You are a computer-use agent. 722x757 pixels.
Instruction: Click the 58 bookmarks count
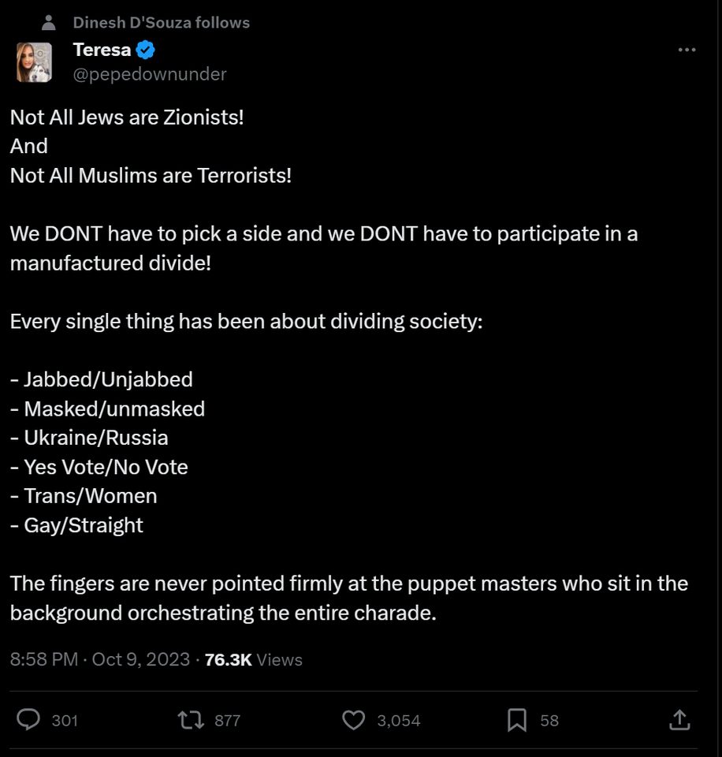click(549, 720)
